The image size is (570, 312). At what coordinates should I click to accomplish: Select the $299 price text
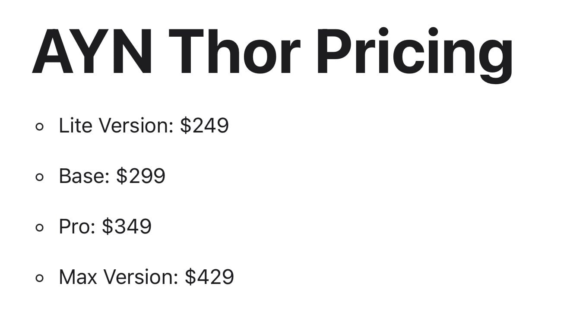tap(141, 176)
